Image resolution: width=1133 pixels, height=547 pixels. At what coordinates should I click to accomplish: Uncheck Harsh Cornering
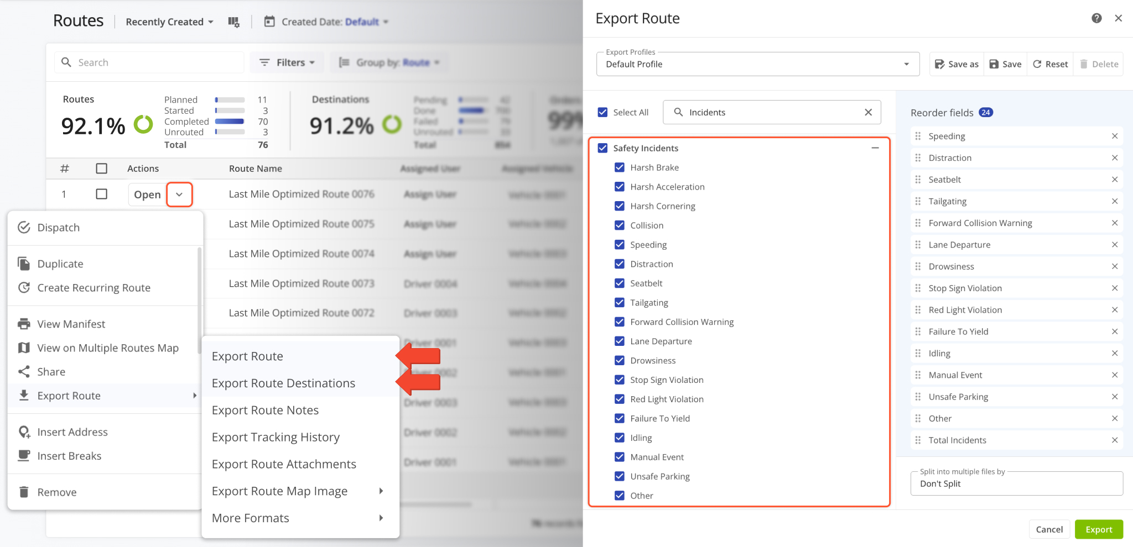620,206
